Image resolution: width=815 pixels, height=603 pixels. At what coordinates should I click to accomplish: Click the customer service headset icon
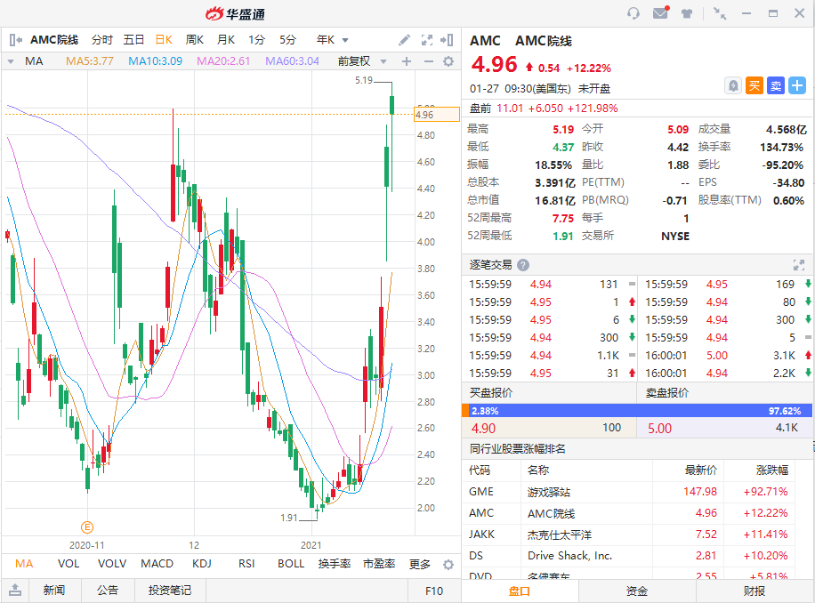point(633,13)
